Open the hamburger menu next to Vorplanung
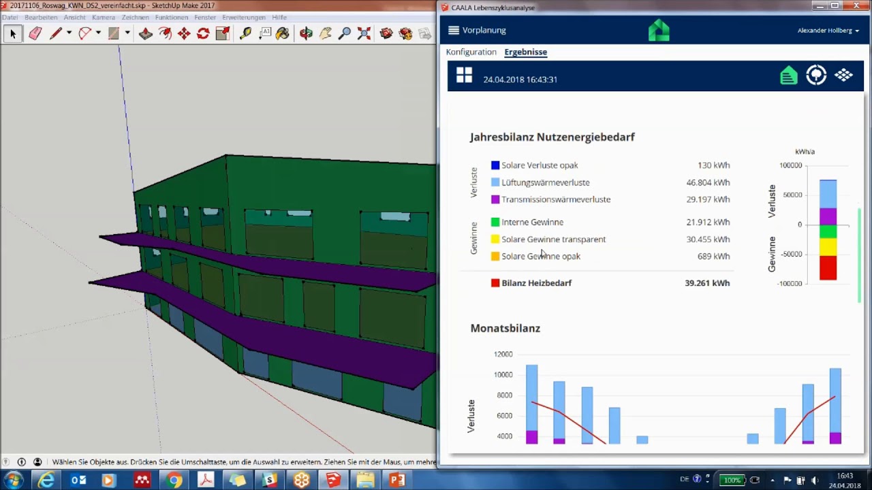This screenshot has width=872, height=490. point(454,30)
